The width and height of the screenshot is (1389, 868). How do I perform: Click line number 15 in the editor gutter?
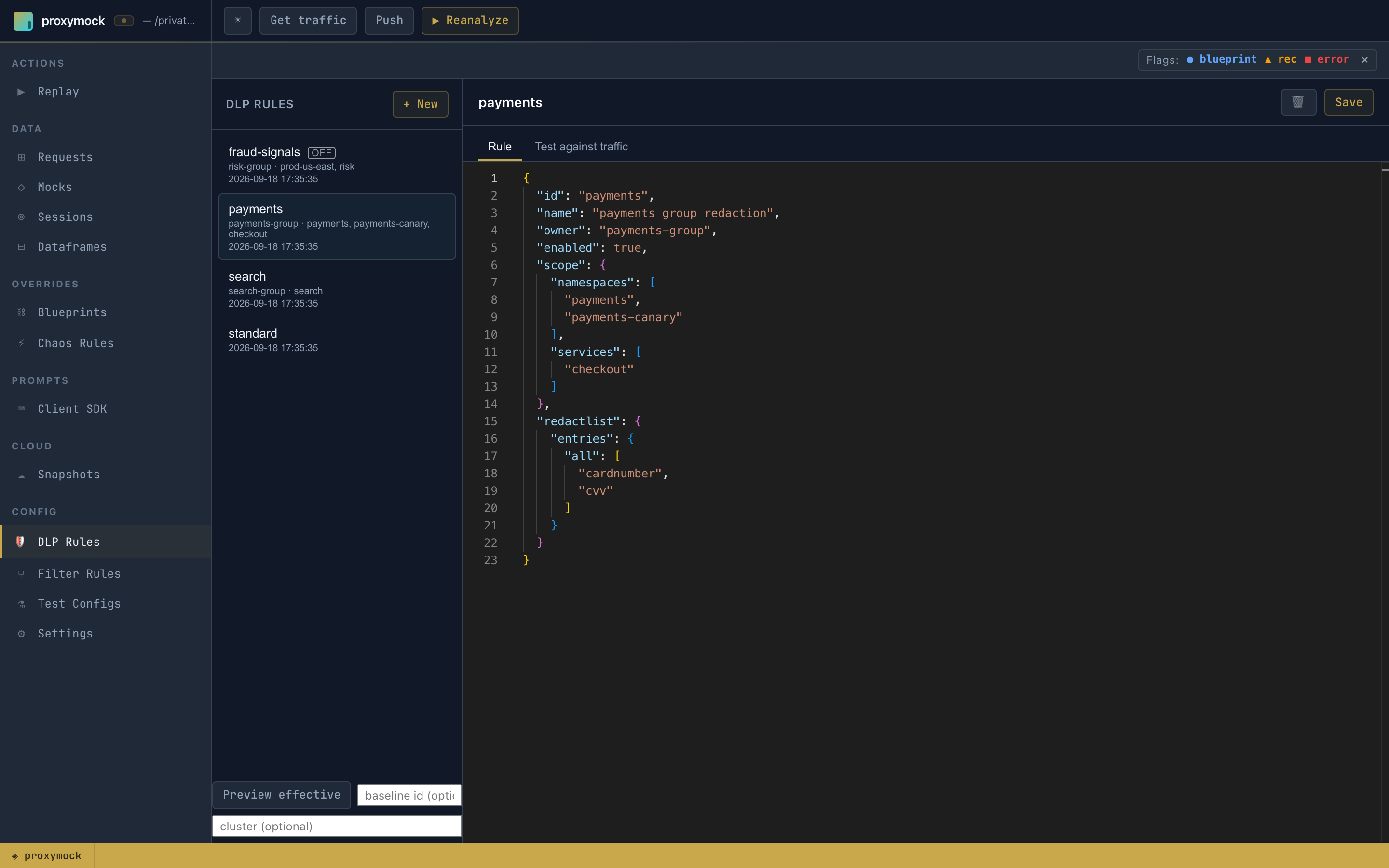click(x=490, y=421)
